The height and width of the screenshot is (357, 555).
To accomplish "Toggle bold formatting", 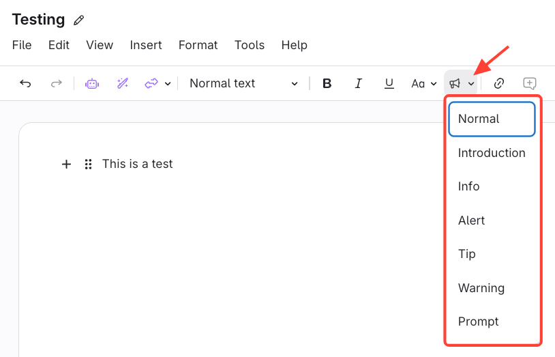I will point(327,83).
